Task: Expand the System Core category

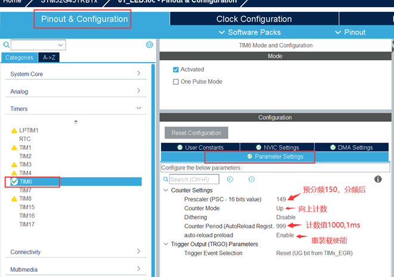Action: pyautogui.click(x=139, y=73)
